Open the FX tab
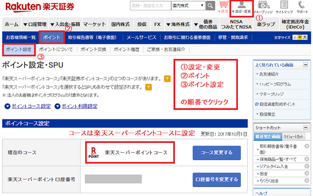The image size is (313, 196). [x=158, y=24]
